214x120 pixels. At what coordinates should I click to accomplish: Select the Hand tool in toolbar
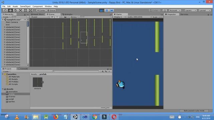[5, 10]
